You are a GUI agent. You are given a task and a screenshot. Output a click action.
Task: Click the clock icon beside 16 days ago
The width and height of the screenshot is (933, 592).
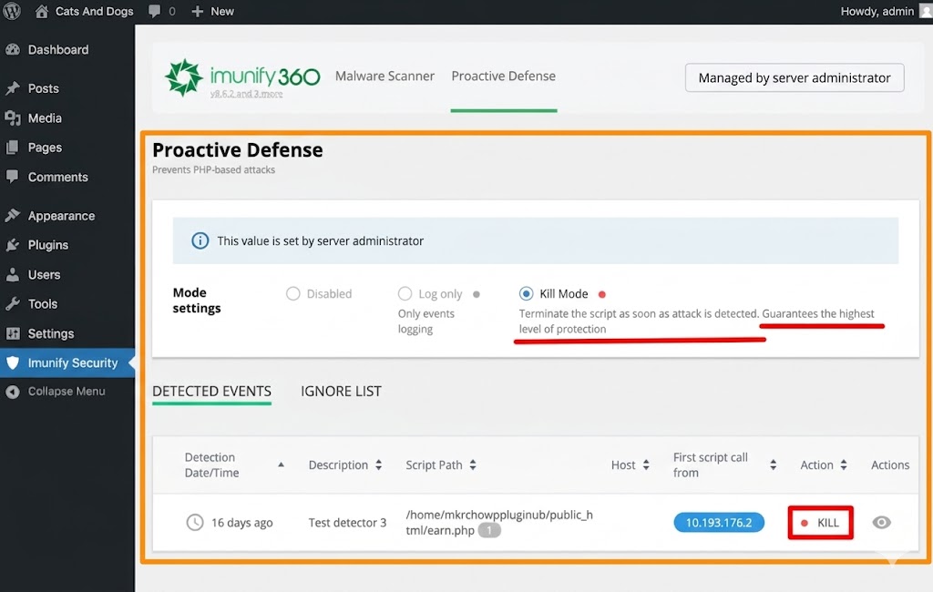click(195, 523)
